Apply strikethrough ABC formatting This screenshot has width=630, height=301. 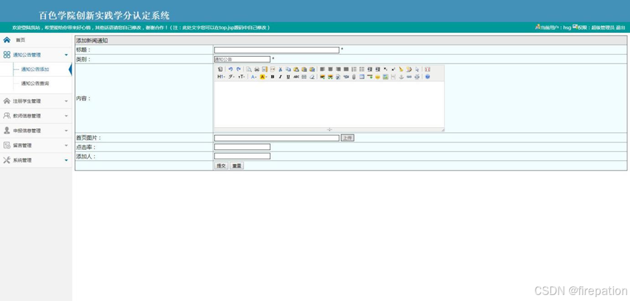tap(296, 76)
